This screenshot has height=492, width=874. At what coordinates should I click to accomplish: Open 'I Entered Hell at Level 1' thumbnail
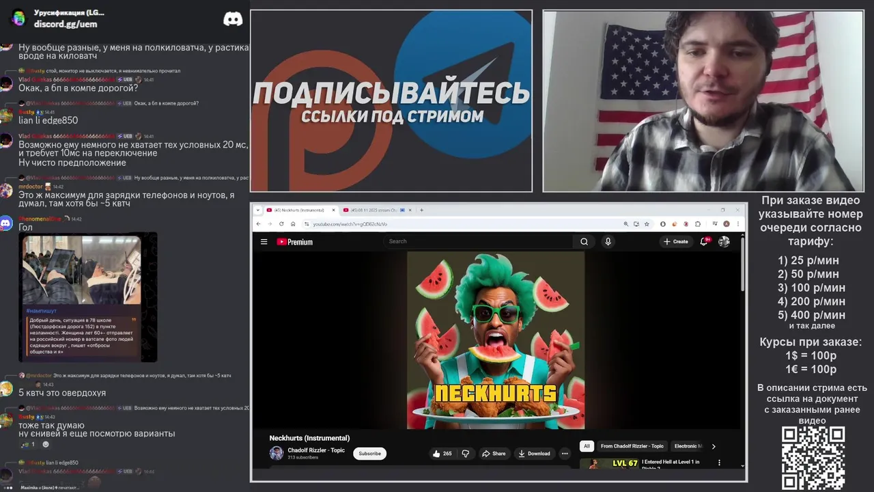click(609, 463)
